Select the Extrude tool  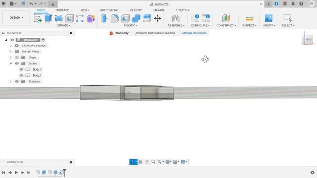[48, 18]
